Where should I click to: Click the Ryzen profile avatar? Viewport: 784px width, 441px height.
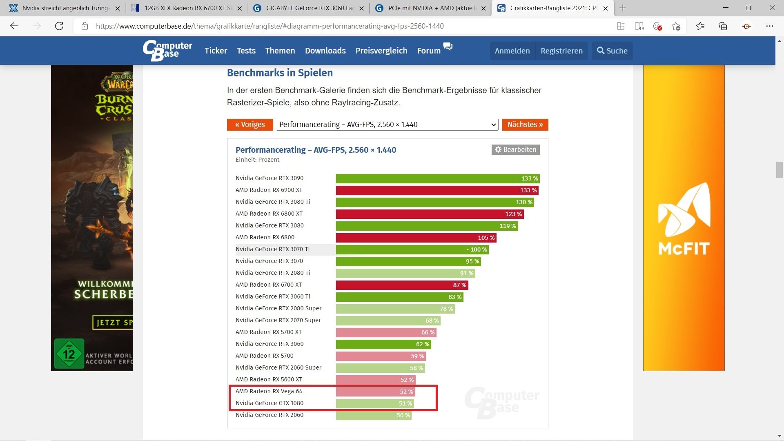(746, 26)
